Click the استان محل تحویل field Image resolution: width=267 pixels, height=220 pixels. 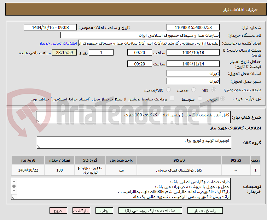(193, 73)
